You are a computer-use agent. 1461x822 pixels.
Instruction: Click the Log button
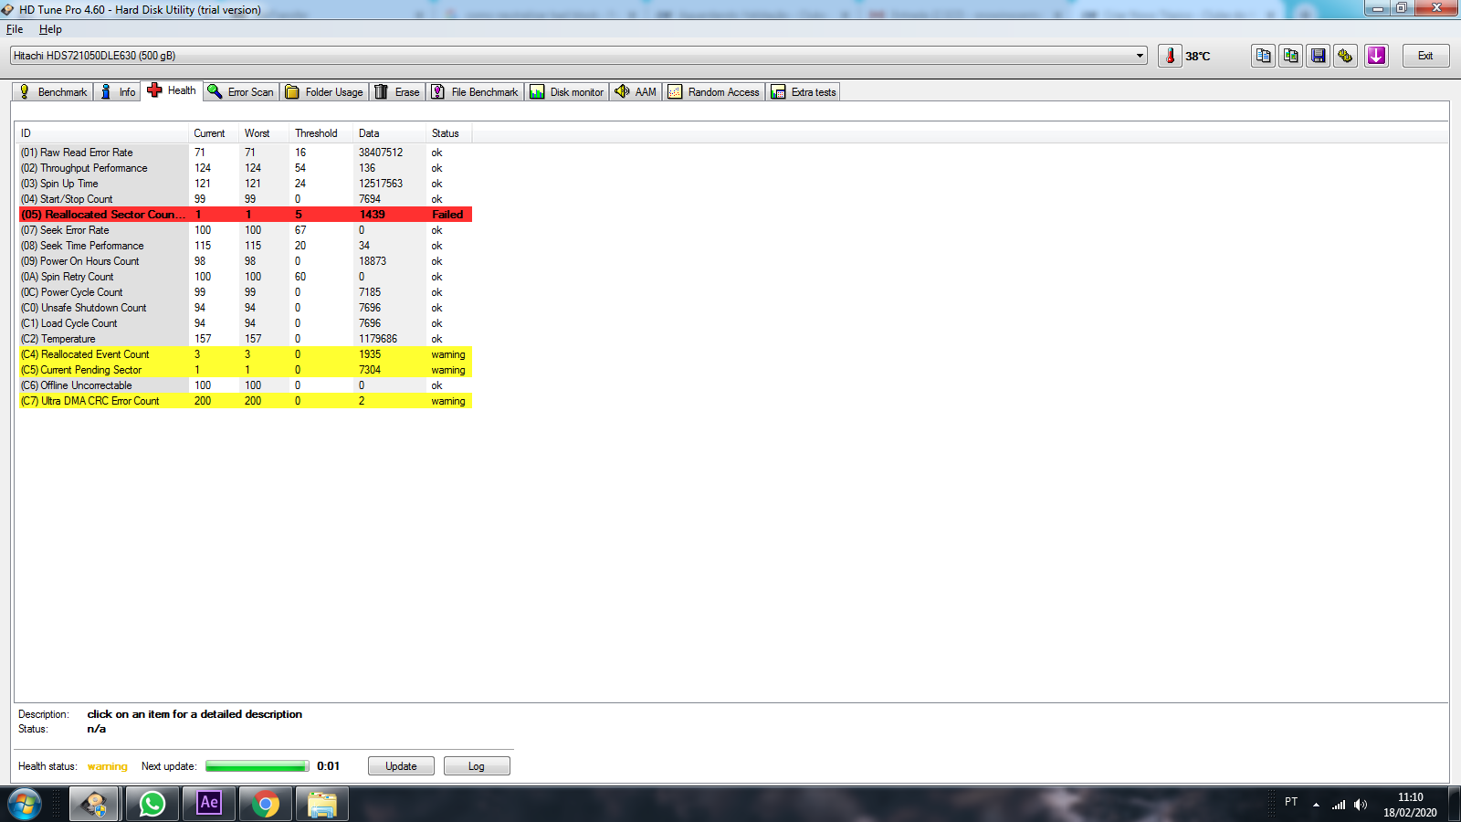477,766
